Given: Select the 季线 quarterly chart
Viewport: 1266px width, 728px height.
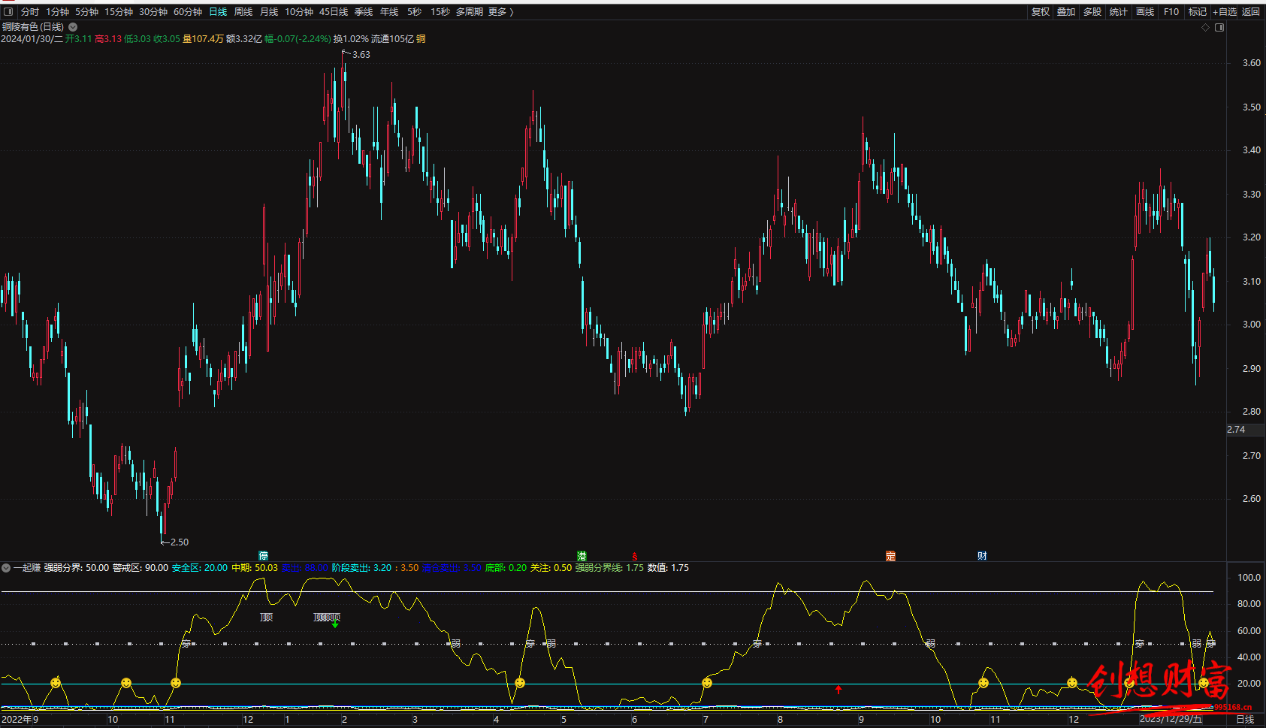Looking at the screenshot, I should 364,12.
